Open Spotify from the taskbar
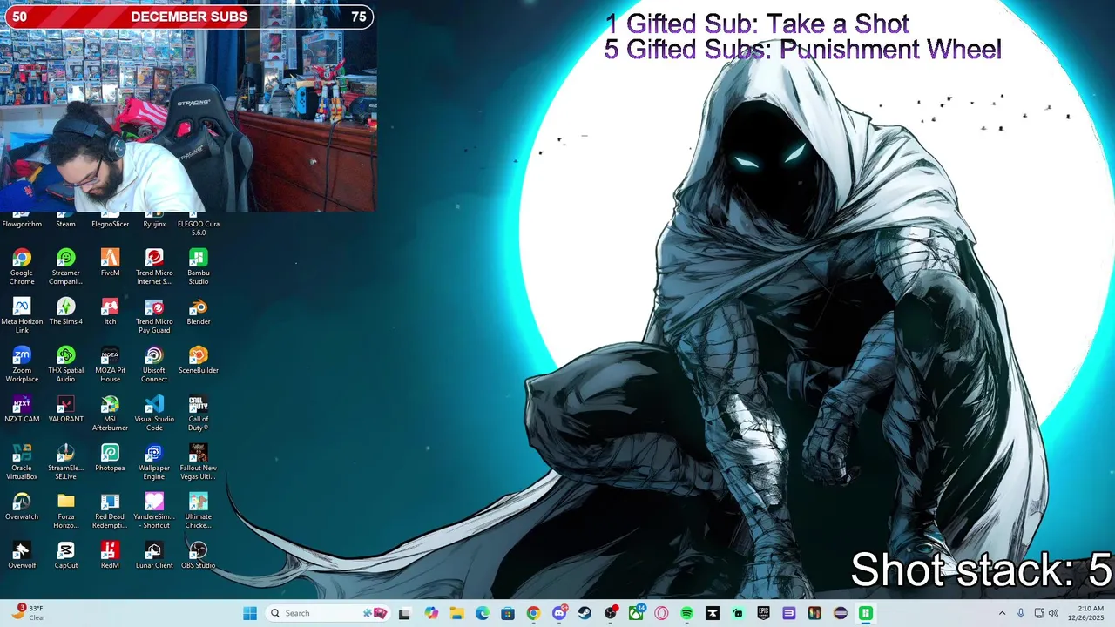 tap(686, 613)
